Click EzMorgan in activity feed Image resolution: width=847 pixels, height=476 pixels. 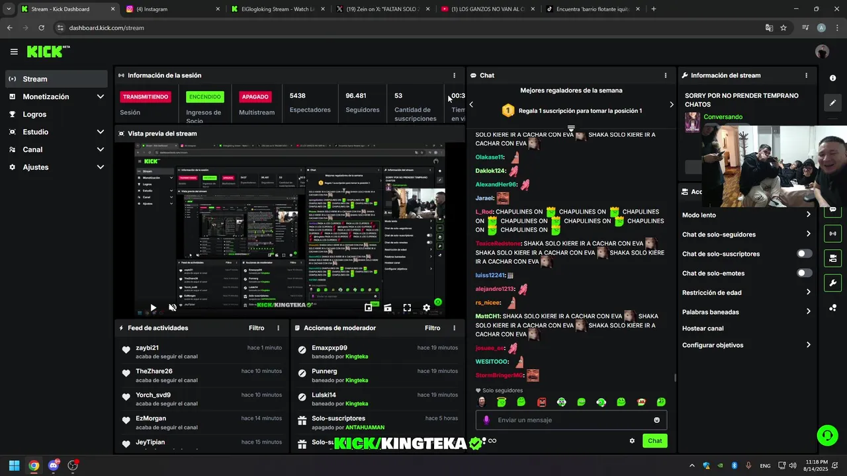[151, 418]
